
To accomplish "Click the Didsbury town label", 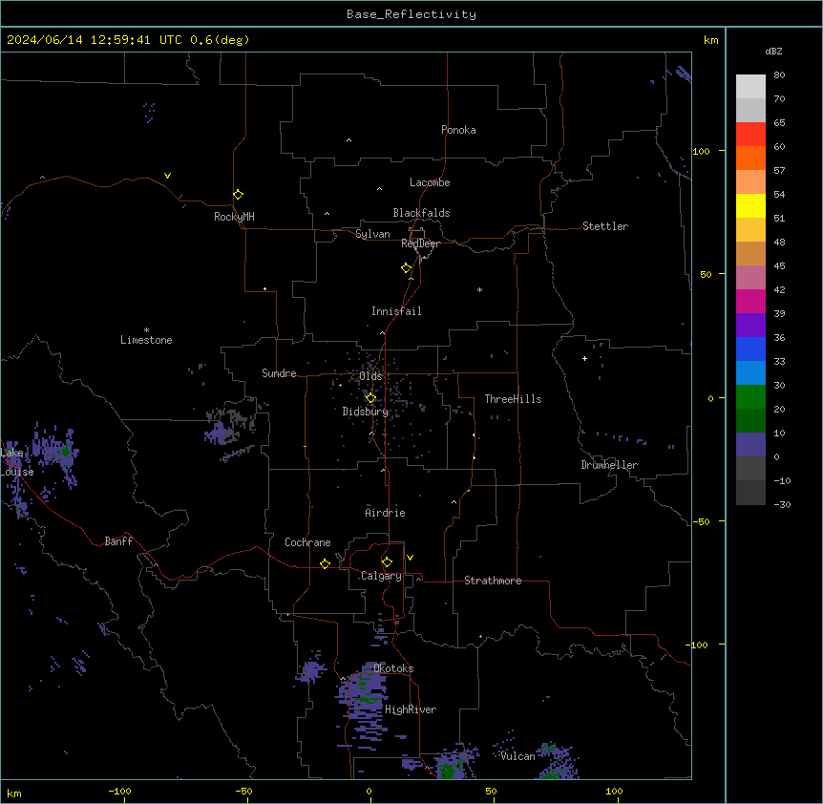I will point(366,412).
